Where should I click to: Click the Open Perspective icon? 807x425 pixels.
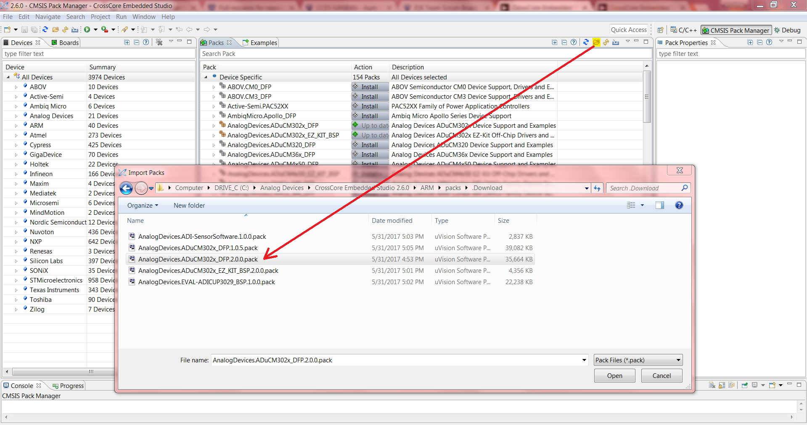[x=661, y=30]
